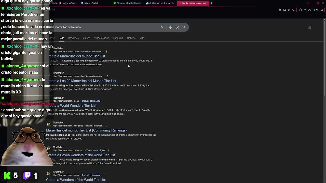
Task: Click the Kick logo in viewer counter
Action: (x=7, y=176)
